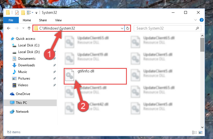Open the Customize Quick Access Toolbar dropdown
The height and width of the screenshot is (139, 213).
(x=36, y=13)
